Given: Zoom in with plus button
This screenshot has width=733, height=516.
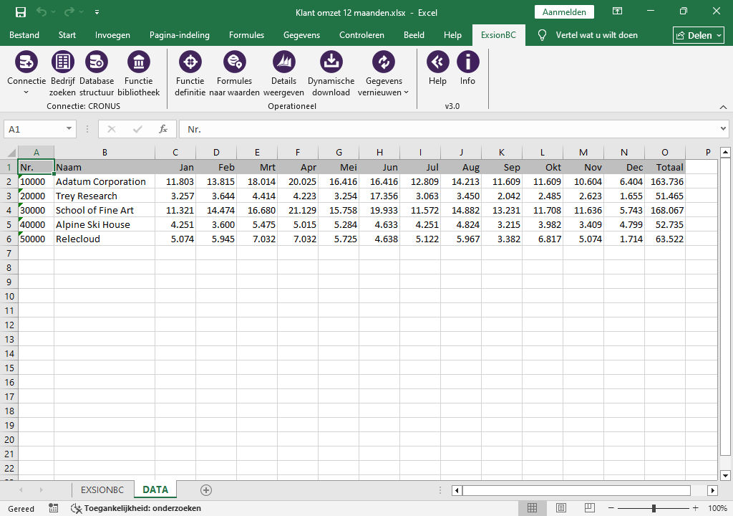Looking at the screenshot, I should (696, 508).
